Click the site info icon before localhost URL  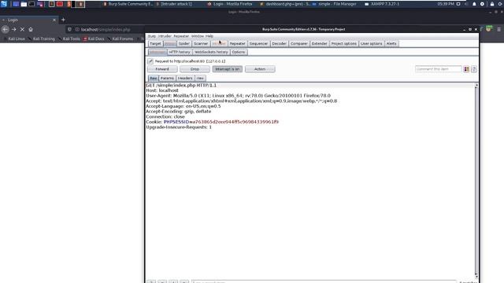coord(77,29)
